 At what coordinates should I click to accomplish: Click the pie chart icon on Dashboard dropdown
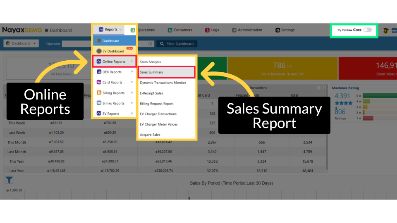point(8,43)
